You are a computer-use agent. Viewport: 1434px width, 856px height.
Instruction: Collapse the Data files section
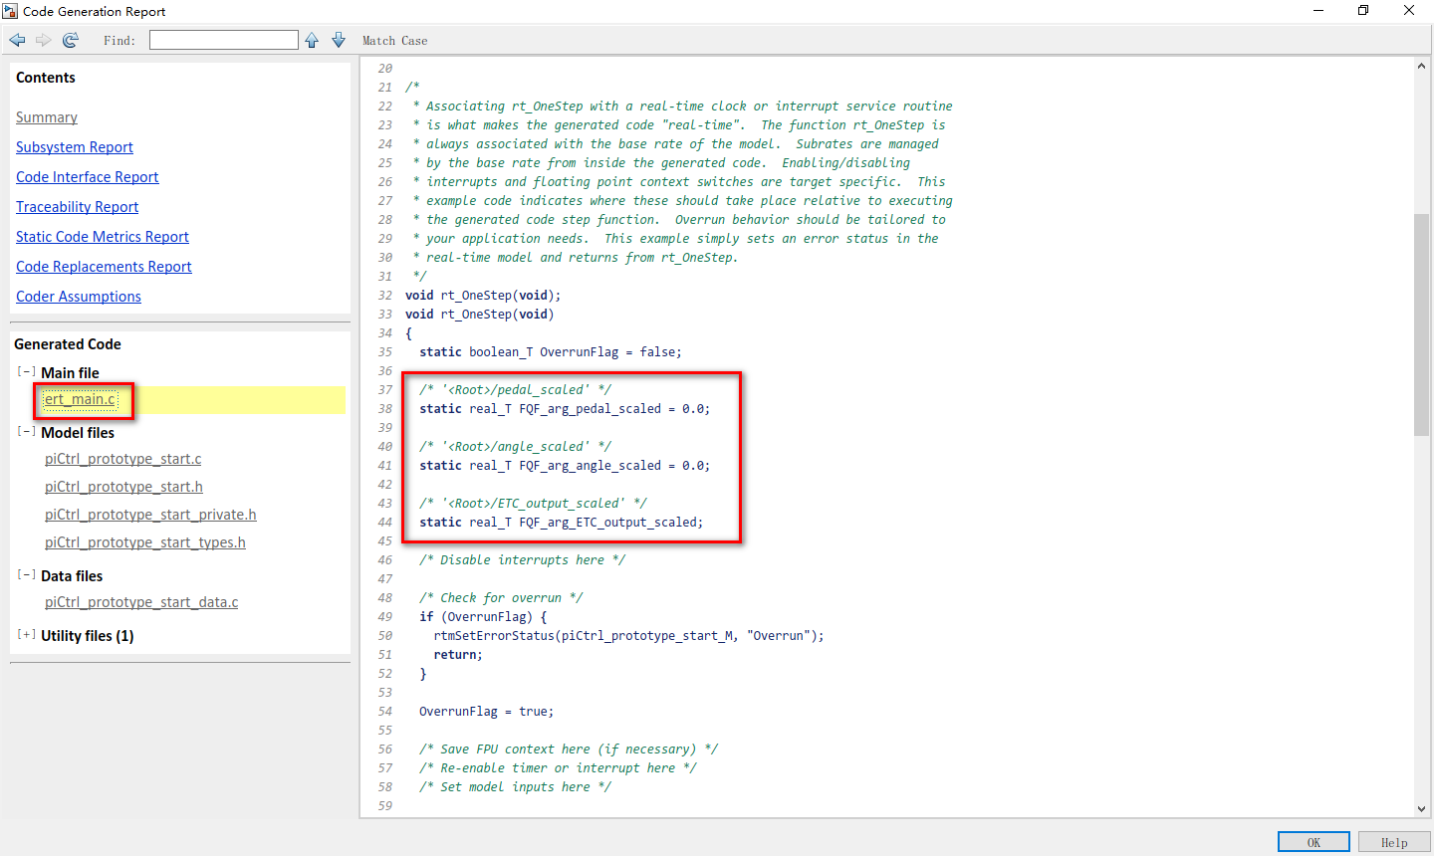click(x=26, y=574)
